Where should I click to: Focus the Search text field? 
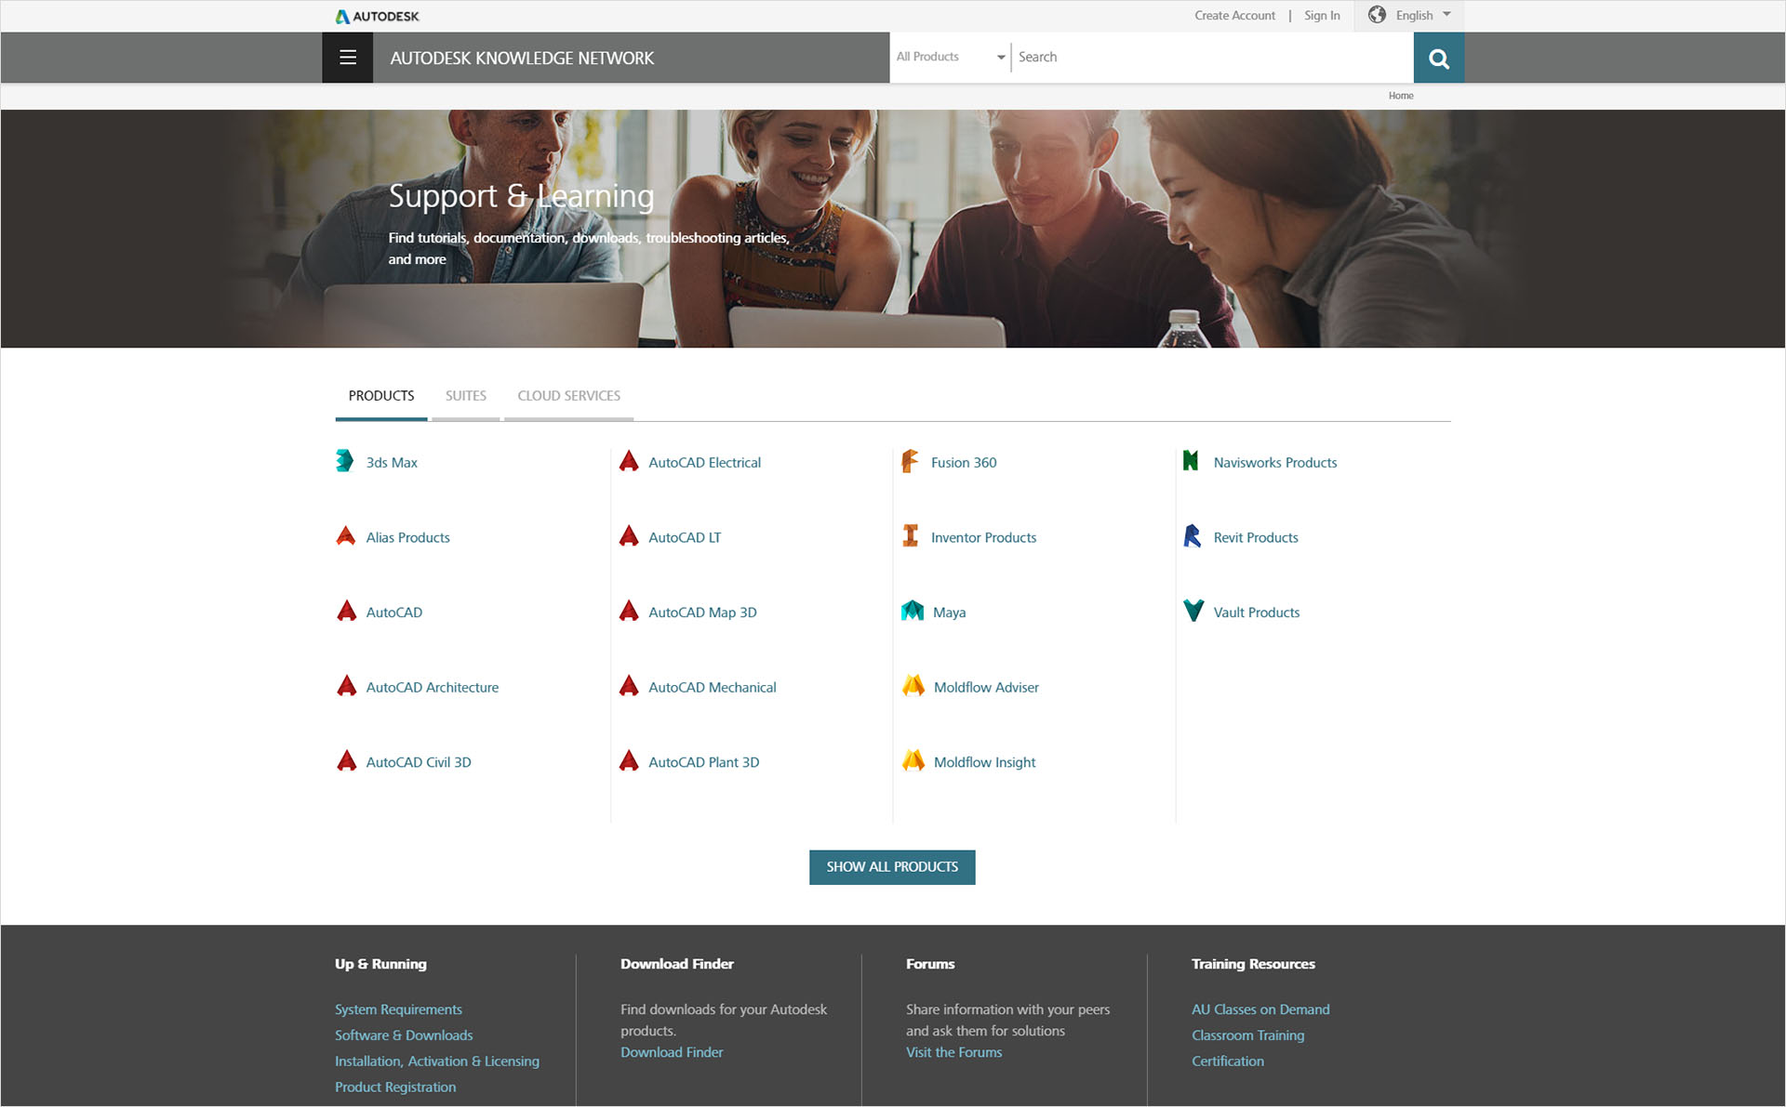(x=1212, y=58)
